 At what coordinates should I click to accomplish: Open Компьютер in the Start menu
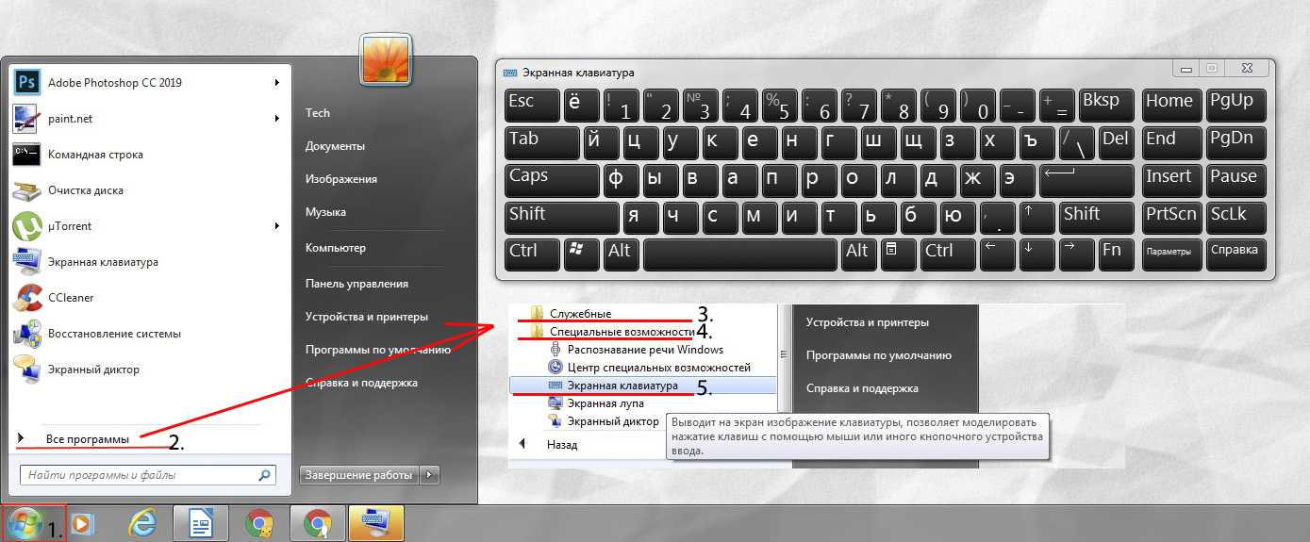[335, 248]
